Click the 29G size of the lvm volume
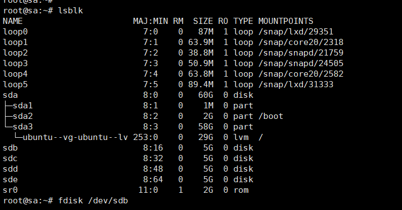Image resolution: width=402 pixels, height=210 pixels. [x=205, y=137]
